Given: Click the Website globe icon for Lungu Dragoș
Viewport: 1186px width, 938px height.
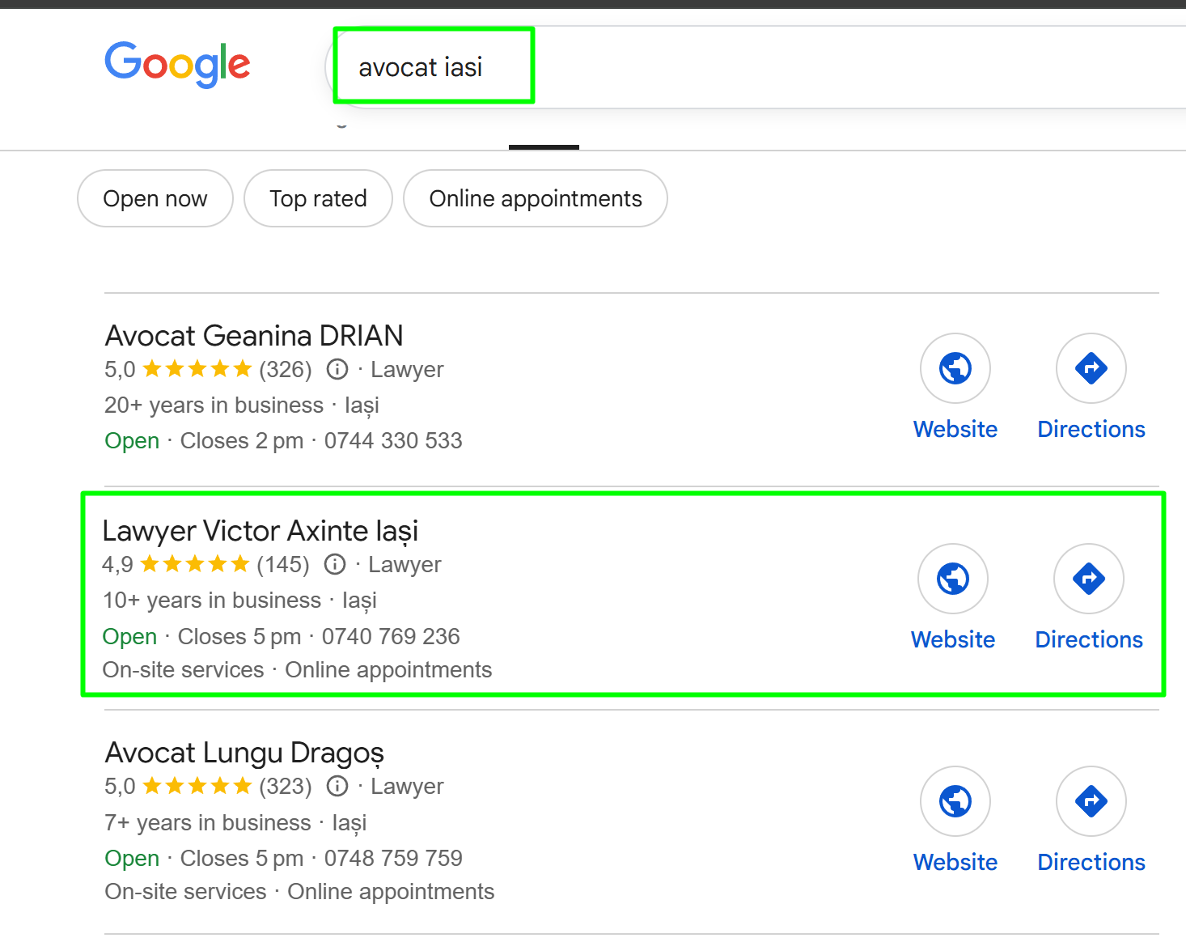Looking at the screenshot, I should coord(955,801).
